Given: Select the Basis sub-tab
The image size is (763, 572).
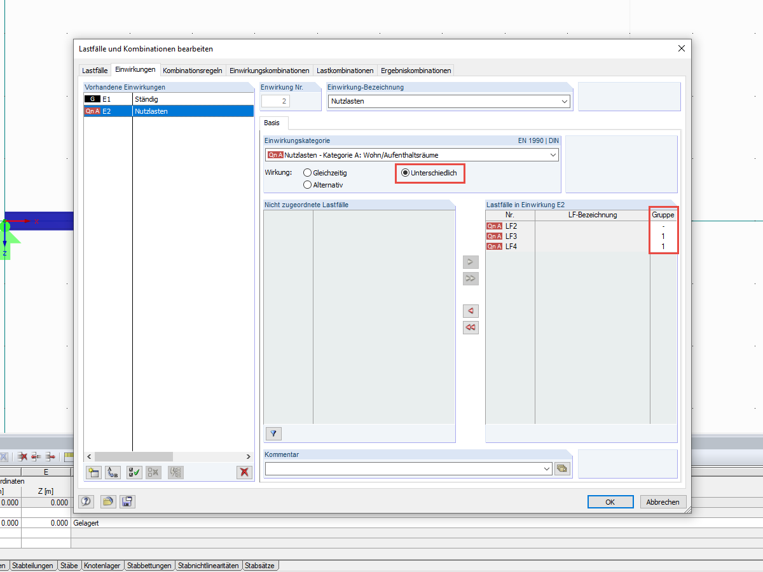Looking at the screenshot, I should pos(273,123).
